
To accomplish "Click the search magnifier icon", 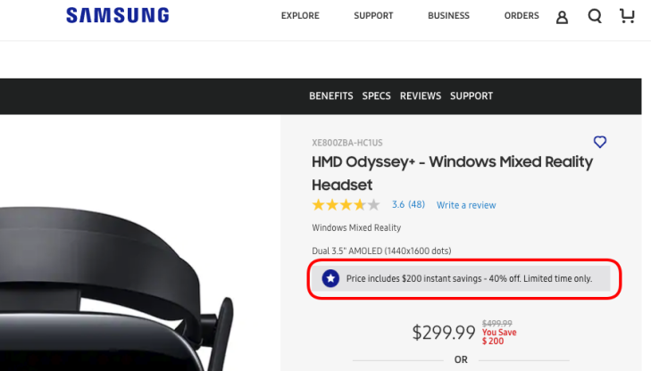I will tap(595, 16).
